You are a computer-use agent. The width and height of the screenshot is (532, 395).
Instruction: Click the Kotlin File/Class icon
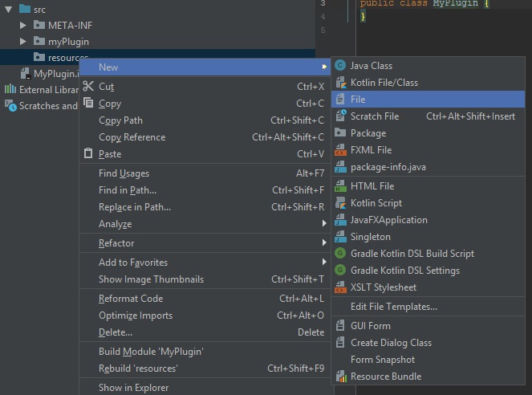pyautogui.click(x=340, y=83)
